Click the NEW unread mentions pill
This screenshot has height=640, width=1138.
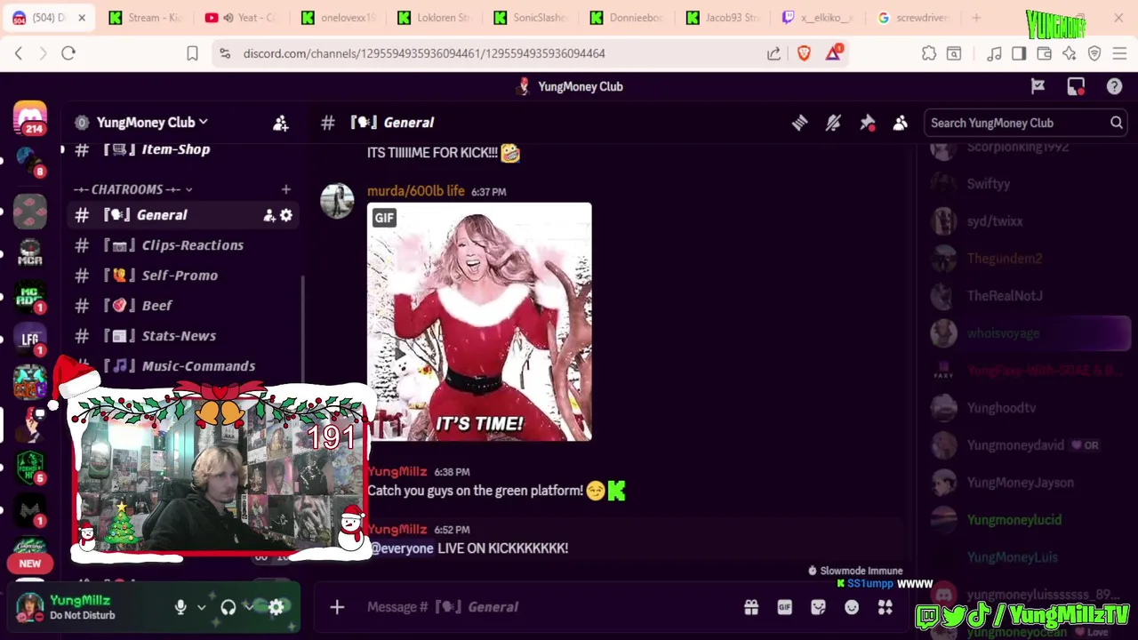(30, 564)
